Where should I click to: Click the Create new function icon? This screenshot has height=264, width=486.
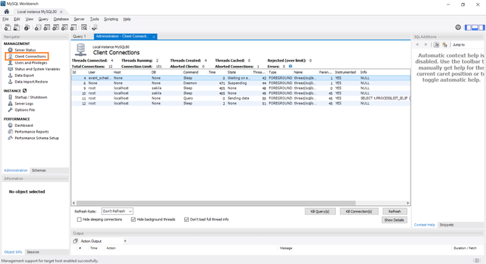(x=73, y=28)
